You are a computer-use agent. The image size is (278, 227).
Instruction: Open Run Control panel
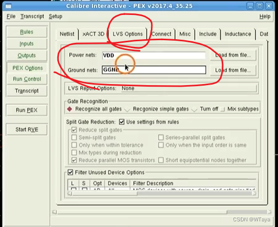[26, 79]
